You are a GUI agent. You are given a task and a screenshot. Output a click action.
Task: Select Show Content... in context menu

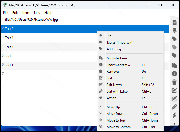(130, 65)
